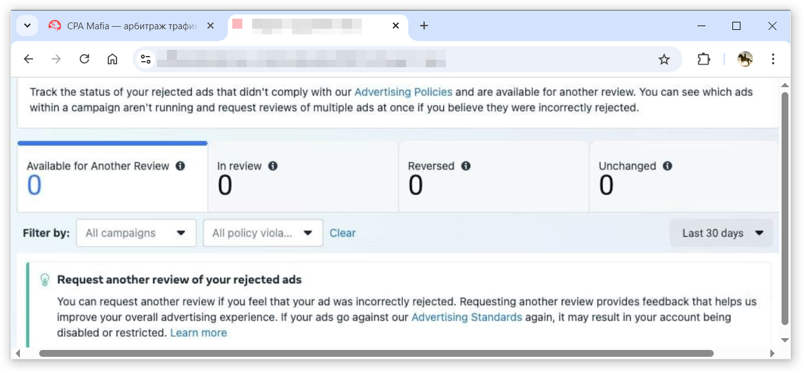Reload the page with refresh icon

85,59
